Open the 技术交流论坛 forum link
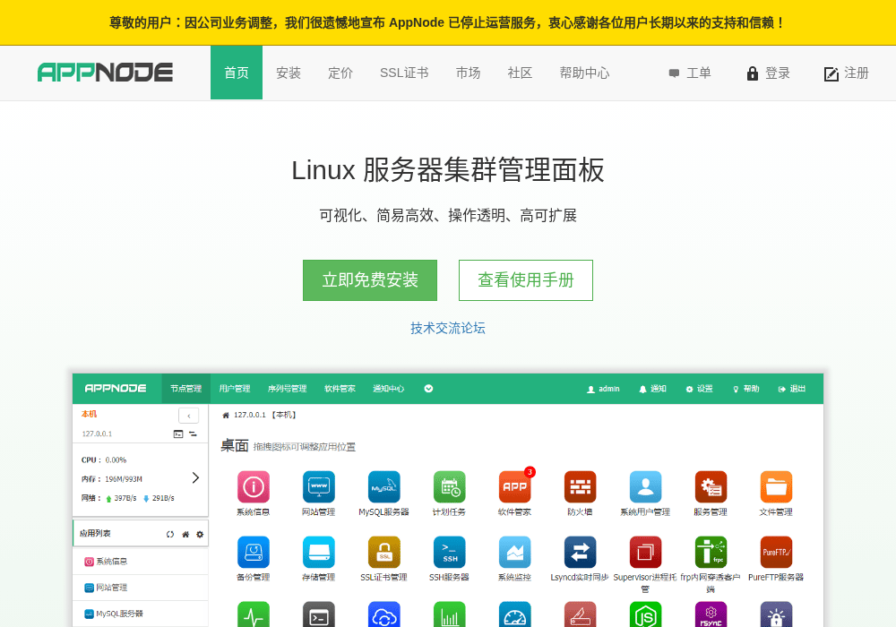The height and width of the screenshot is (627, 896). 447,328
